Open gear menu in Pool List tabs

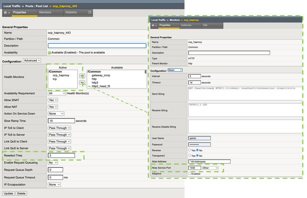7,13
